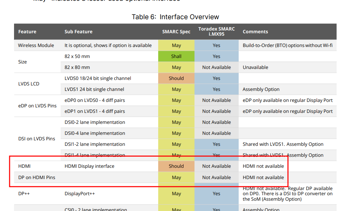Click the DSI1-2 lane implementation cell
The image size is (352, 211).
click(95, 144)
